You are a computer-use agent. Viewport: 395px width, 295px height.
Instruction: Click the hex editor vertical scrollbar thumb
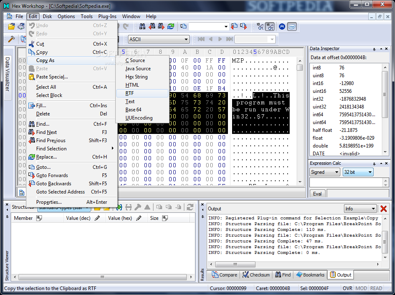pos(300,68)
